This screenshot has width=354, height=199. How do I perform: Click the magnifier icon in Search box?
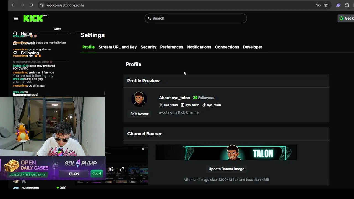(149, 18)
